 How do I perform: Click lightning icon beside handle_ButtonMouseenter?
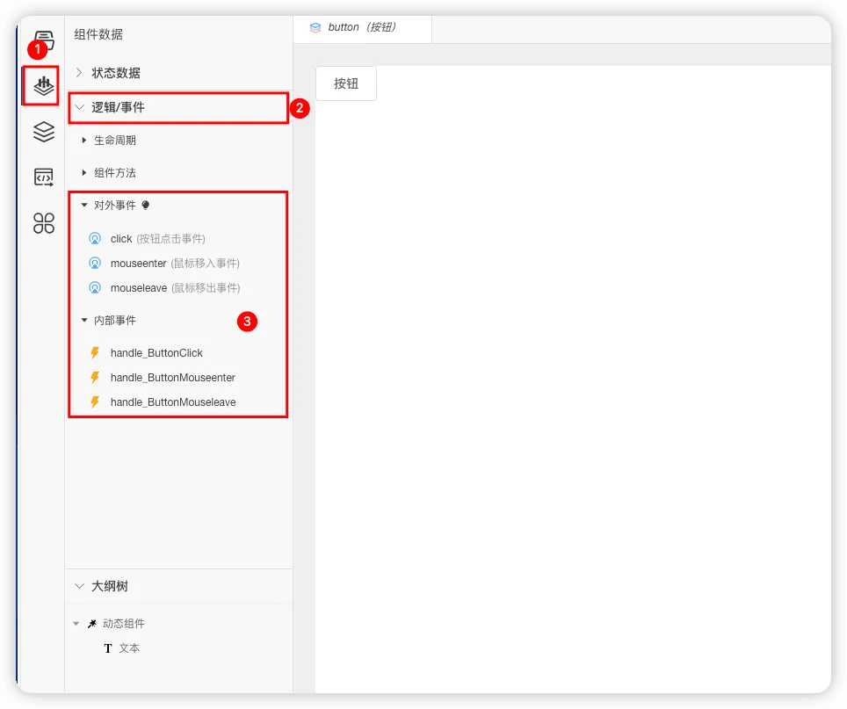click(95, 378)
